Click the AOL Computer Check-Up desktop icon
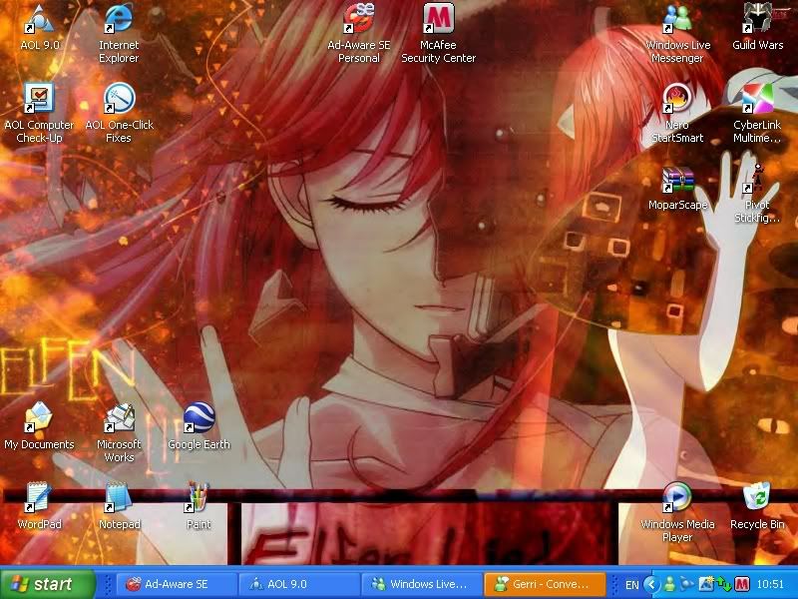798x599 pixels. [x=39, y=113]
